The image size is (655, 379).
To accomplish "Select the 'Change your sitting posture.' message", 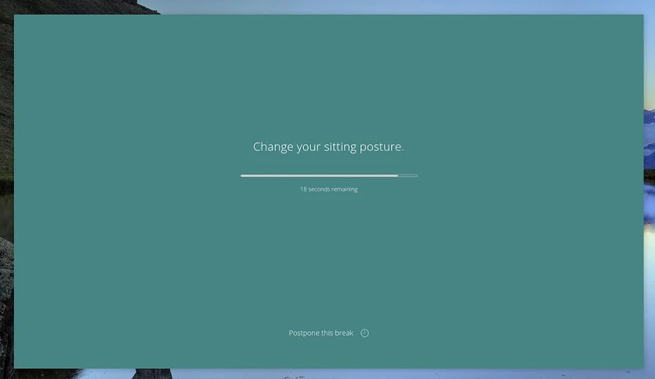I will 328,147.
